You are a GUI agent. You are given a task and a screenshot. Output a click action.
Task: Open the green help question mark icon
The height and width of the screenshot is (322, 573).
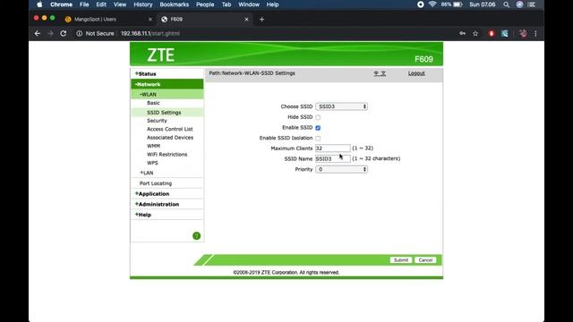point(196,236)
